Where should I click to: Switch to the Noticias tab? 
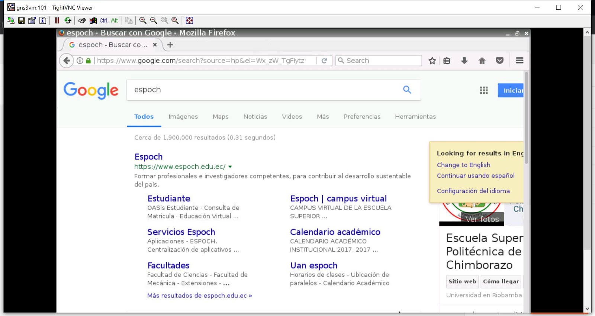coord(255,117)
